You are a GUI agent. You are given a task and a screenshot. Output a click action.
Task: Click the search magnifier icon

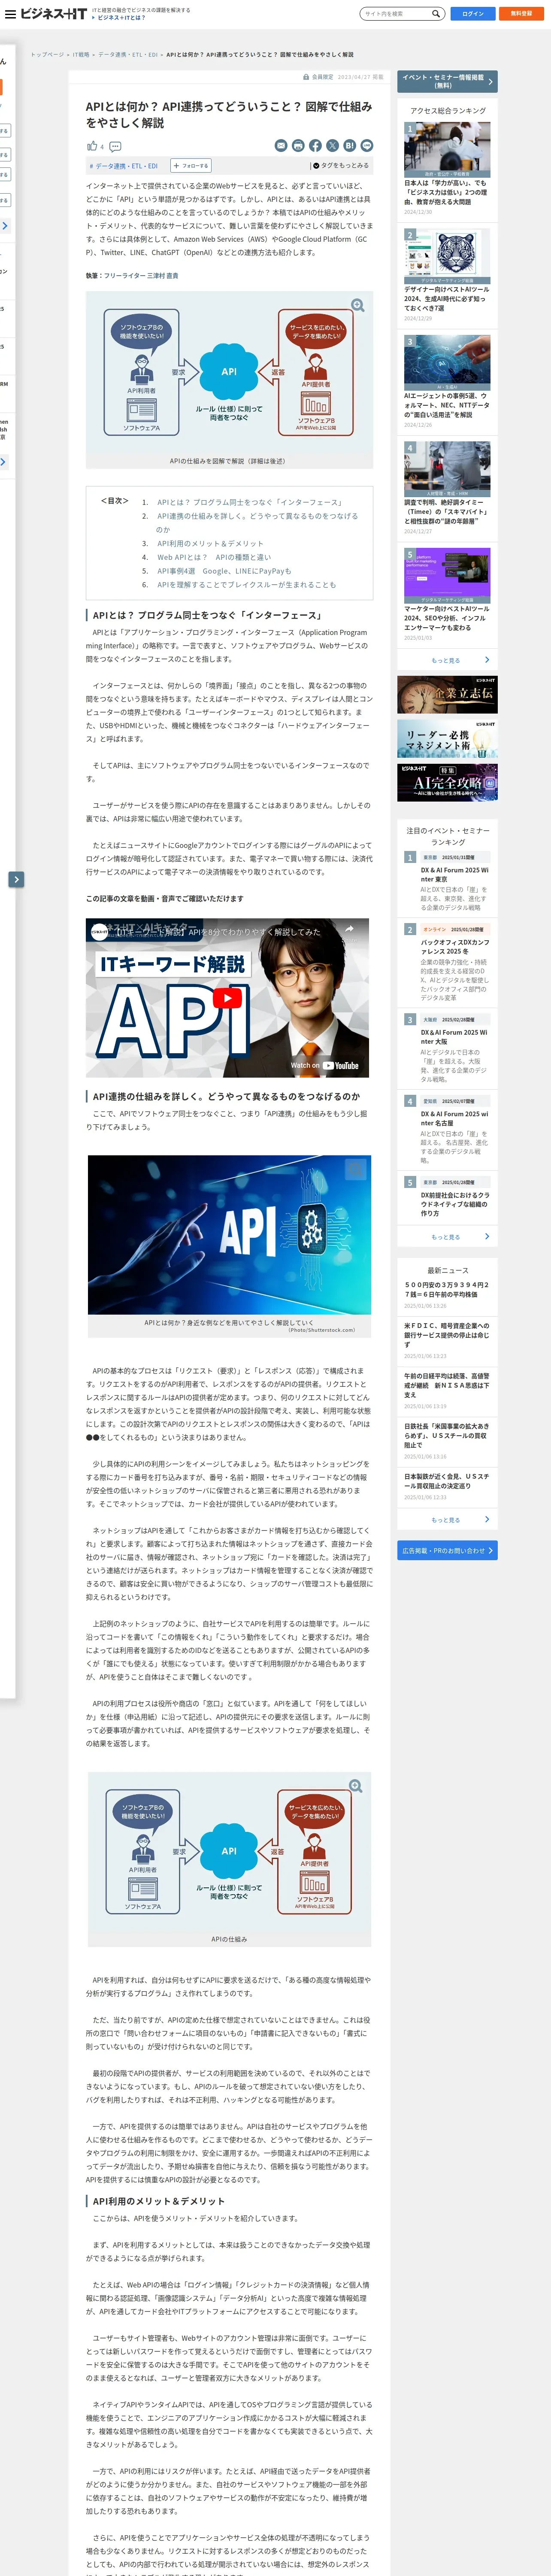point(436,14)
